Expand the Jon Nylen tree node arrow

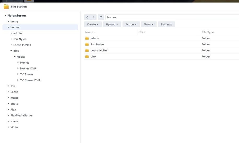pos(11,39)
